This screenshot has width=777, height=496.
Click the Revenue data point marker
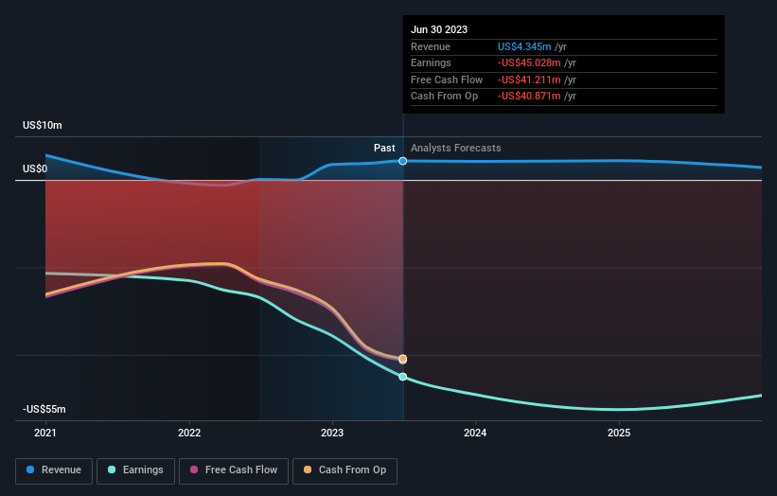(x=403, y=161)
